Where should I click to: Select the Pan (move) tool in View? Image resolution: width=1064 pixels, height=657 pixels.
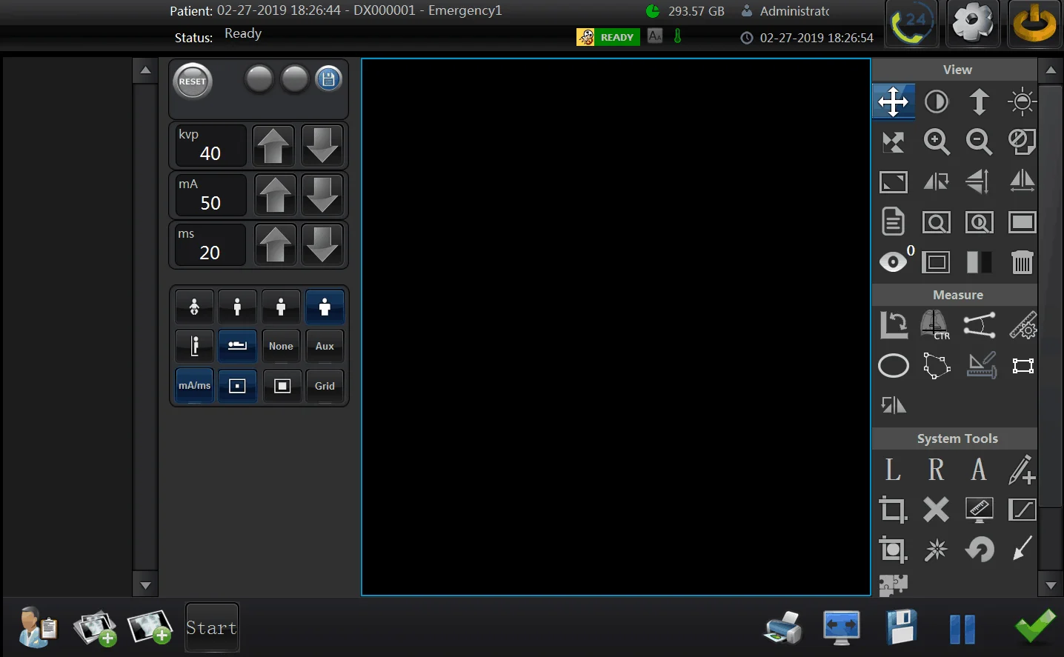[x=894, y=101]
